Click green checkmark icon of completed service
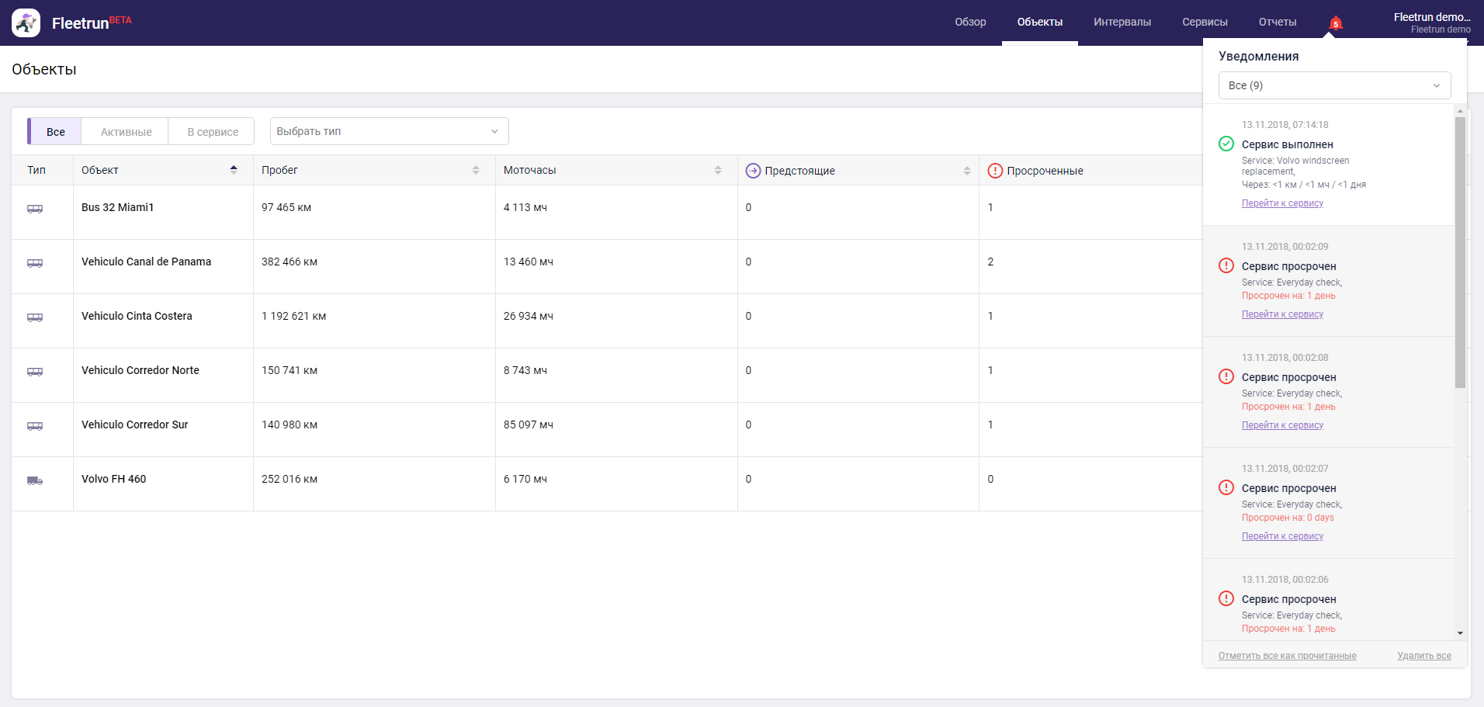The height and width of the screenshot is (707, 1484). tap(1226, 144)
